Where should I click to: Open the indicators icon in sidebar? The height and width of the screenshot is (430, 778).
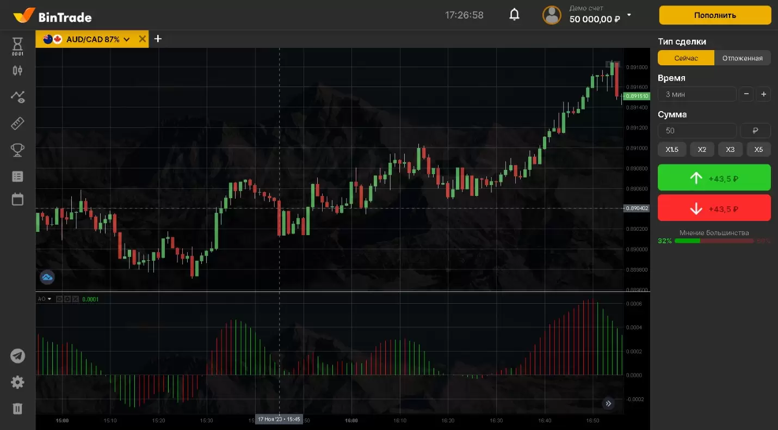tap(17, 97)
